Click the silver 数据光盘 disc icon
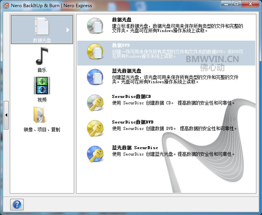 (x=95, y=26)
